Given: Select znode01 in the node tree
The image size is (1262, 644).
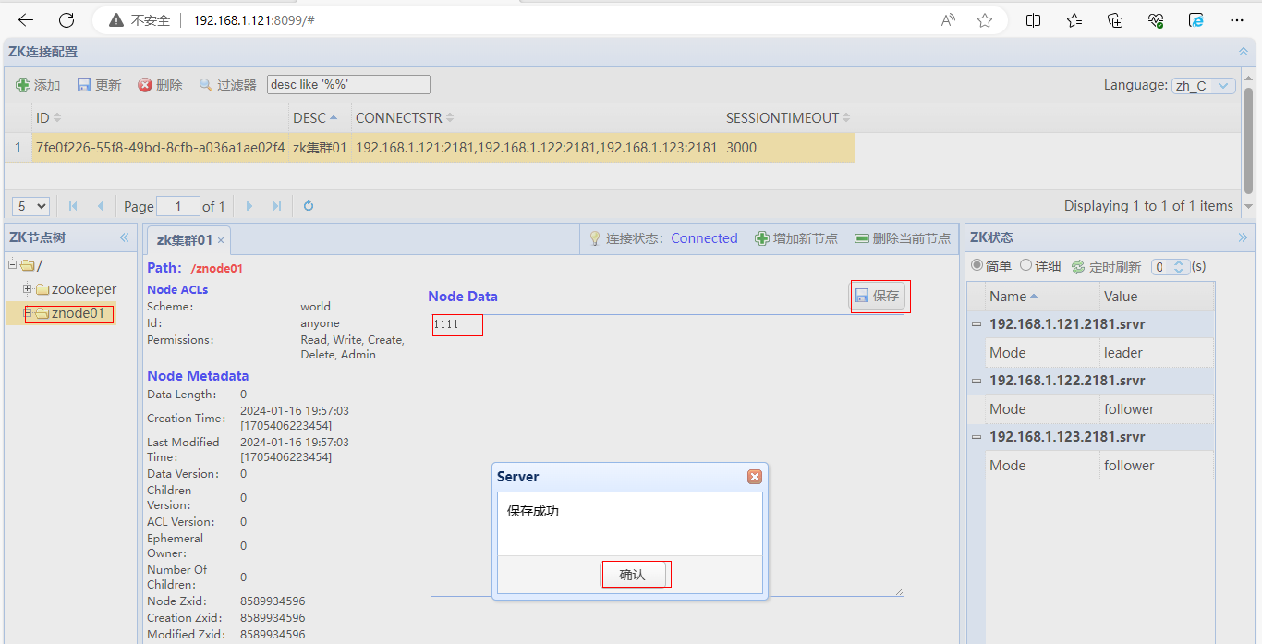Looking at the screenshot, I should pos(78,313).
